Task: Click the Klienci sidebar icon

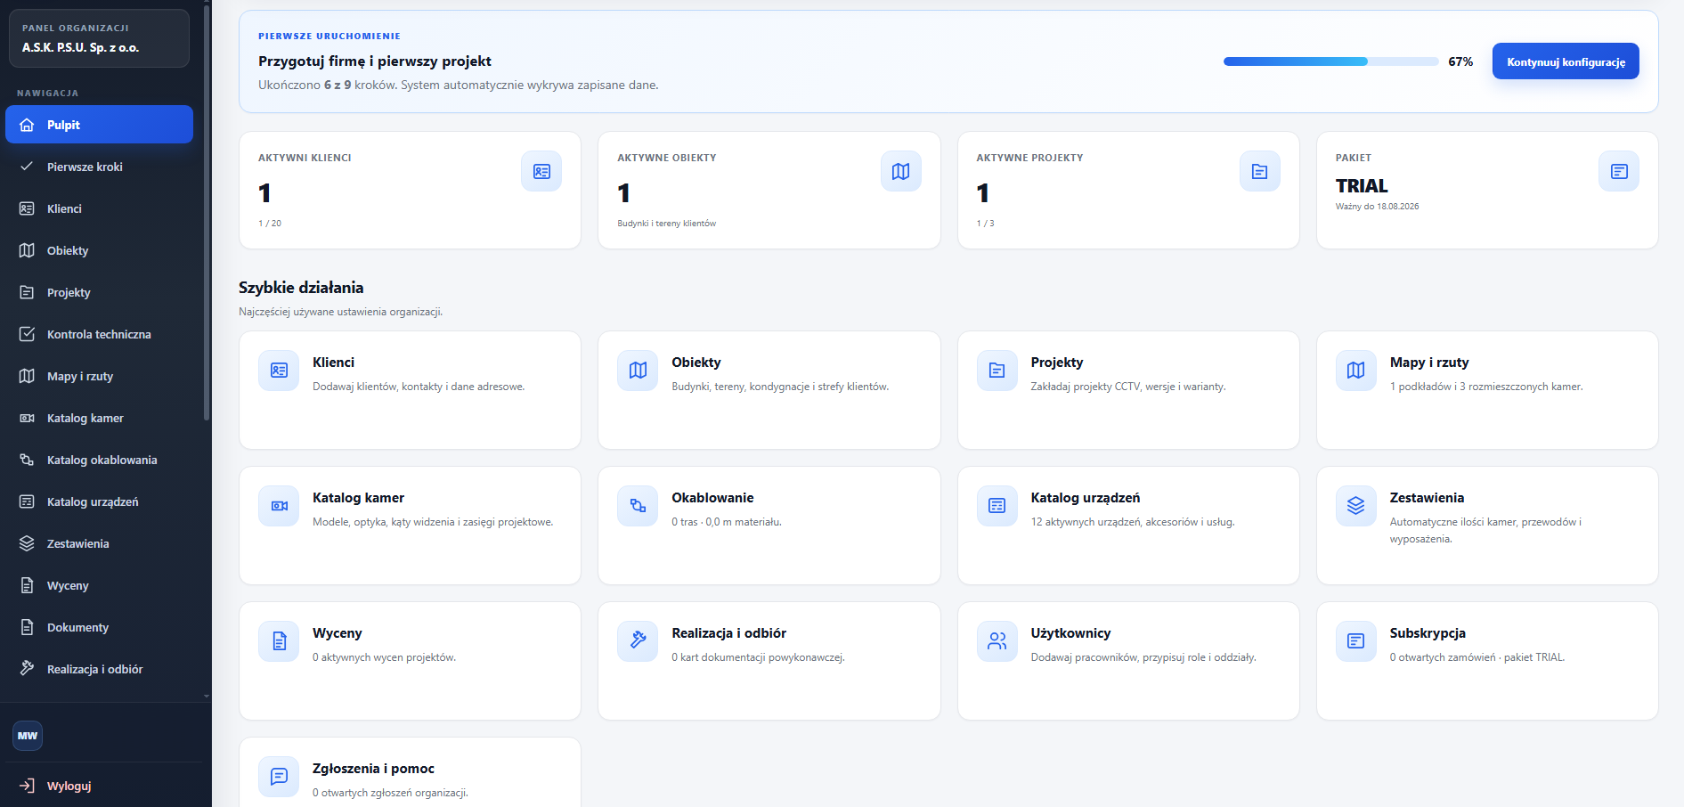Action: 27,208
